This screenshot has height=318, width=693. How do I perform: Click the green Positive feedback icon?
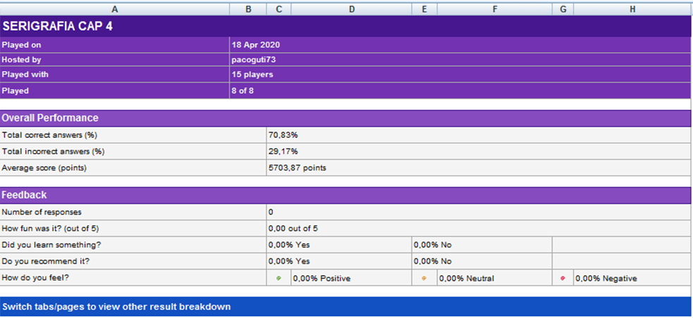tap(279, 279)
